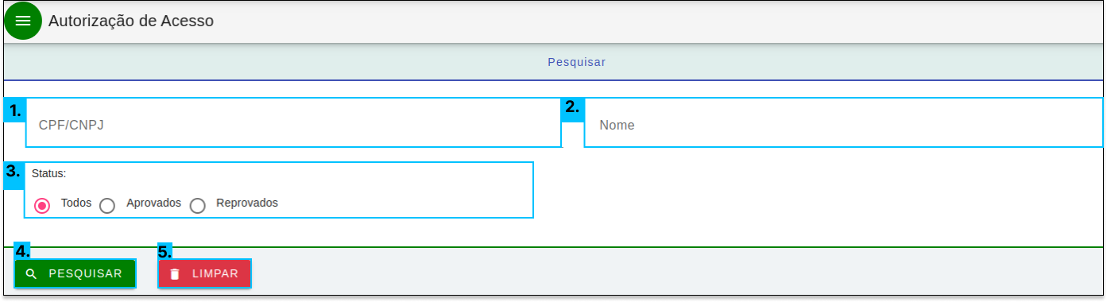Select the Aprovados radio button
The width and height of the screenshot is (1107, 302).
pos(107,205)
